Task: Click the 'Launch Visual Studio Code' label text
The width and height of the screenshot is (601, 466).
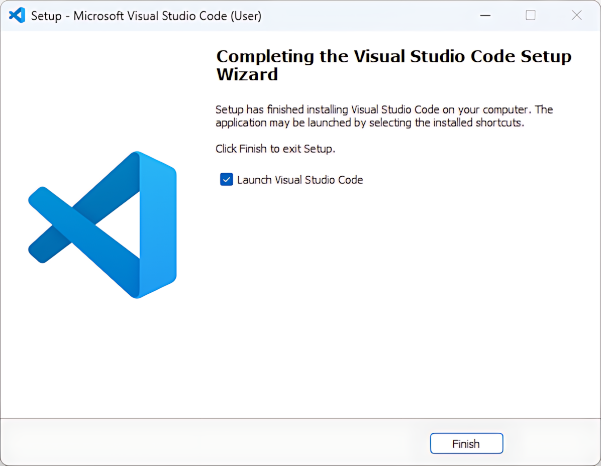Action: tap(299, 180)
